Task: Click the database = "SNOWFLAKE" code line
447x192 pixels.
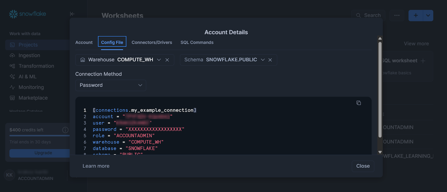Action: [125, 148]
